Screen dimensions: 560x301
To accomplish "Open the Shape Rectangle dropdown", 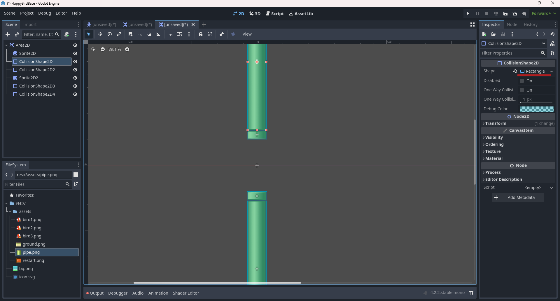I will click(x=551, y=71).
